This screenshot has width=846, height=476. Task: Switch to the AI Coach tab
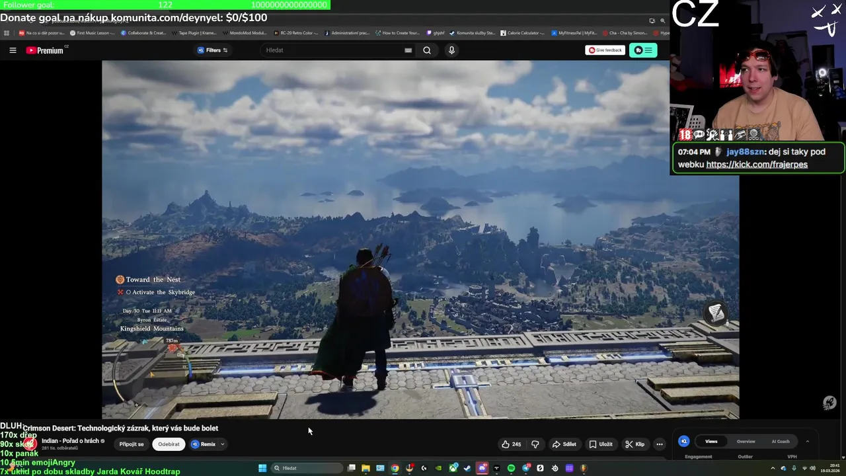click(781, 441)
